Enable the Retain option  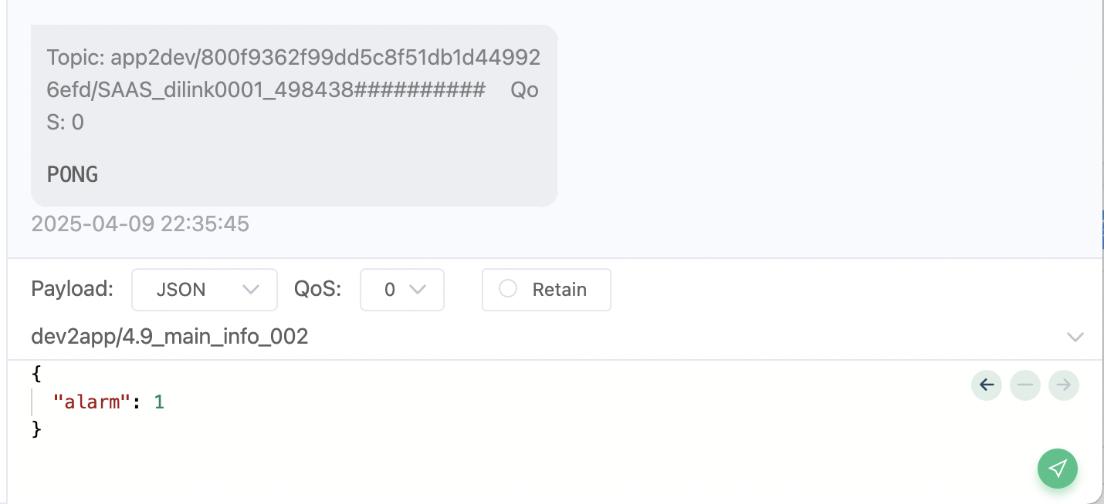pyautogui.click(x=547, y=290)
